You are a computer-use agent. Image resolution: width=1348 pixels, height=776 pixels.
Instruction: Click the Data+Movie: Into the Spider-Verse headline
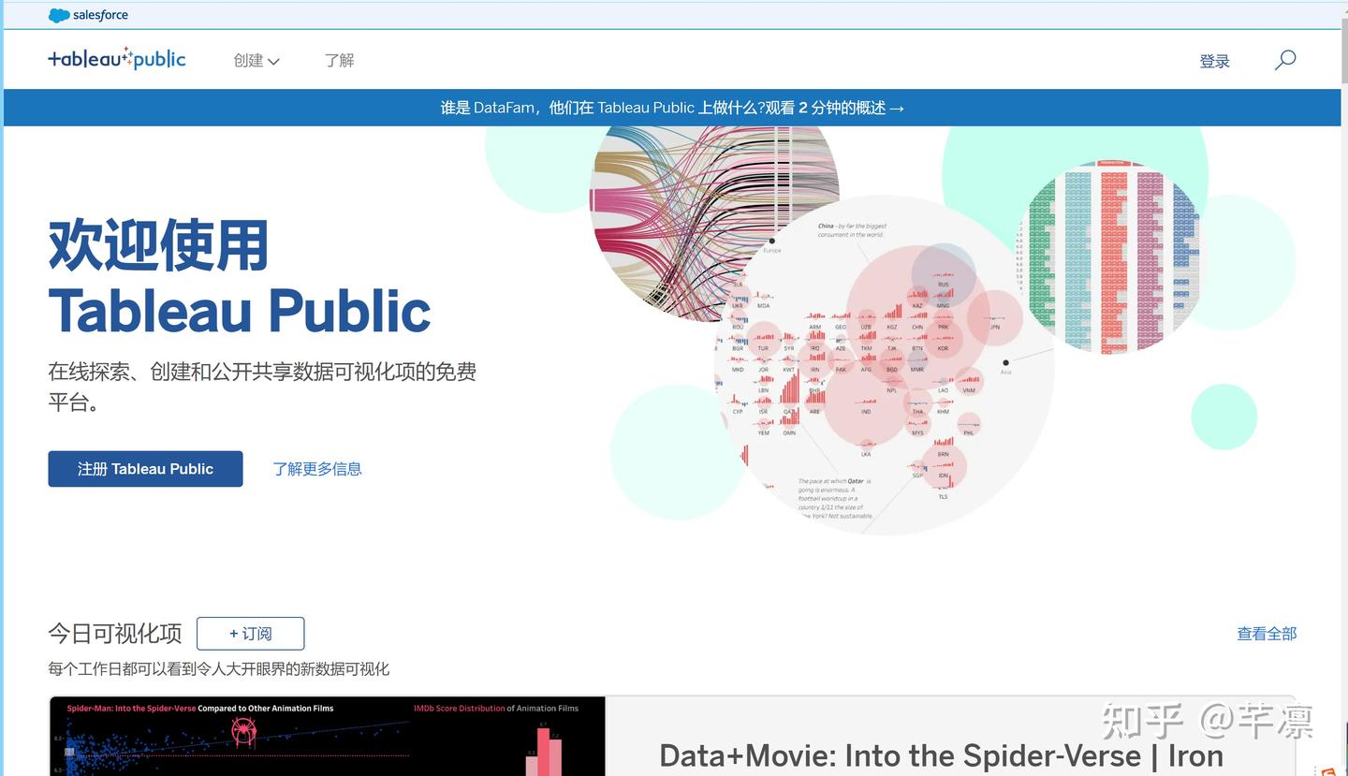940,754
